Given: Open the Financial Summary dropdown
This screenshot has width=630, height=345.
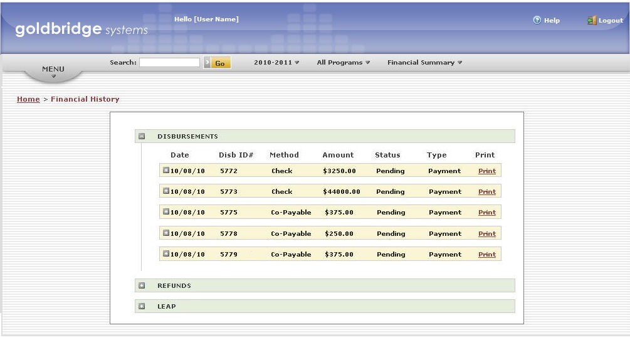Looking at the screenshot, I should pyautogui.click(x=424, y=63).
